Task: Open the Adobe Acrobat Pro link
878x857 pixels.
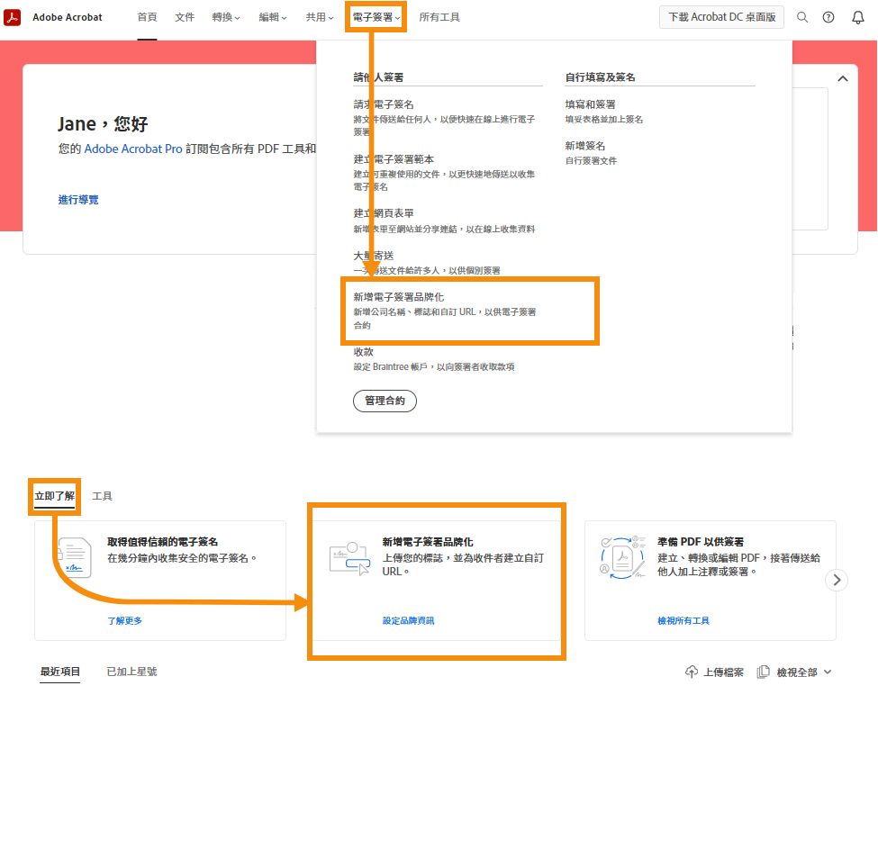Action: pyautogui.click(x=133, y=149)
